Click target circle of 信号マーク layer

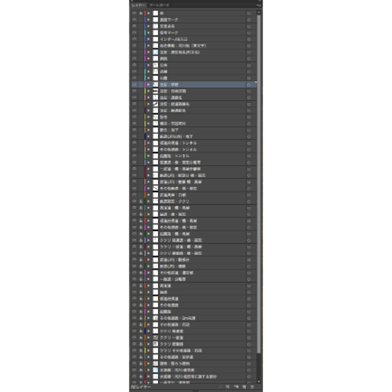(x=249, y=32)
